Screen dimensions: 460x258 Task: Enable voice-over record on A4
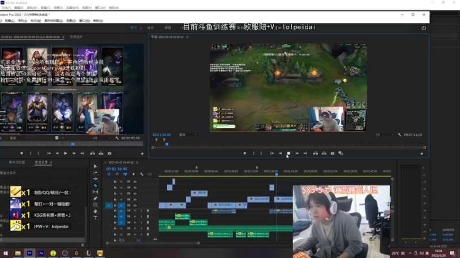[x=148, y=228]
